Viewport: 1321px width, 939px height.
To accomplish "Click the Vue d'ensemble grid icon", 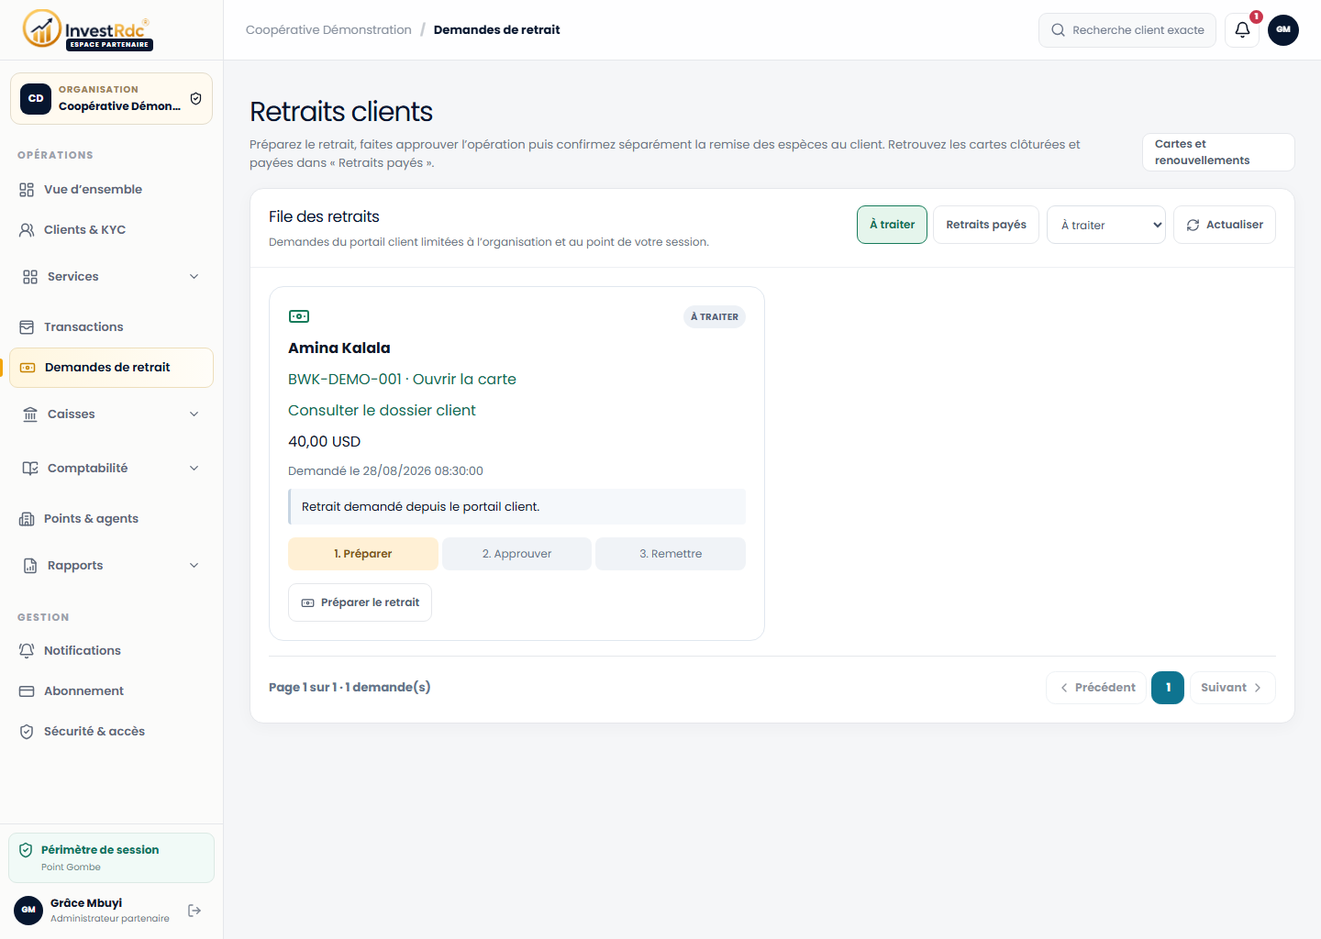I will [27, 190].
